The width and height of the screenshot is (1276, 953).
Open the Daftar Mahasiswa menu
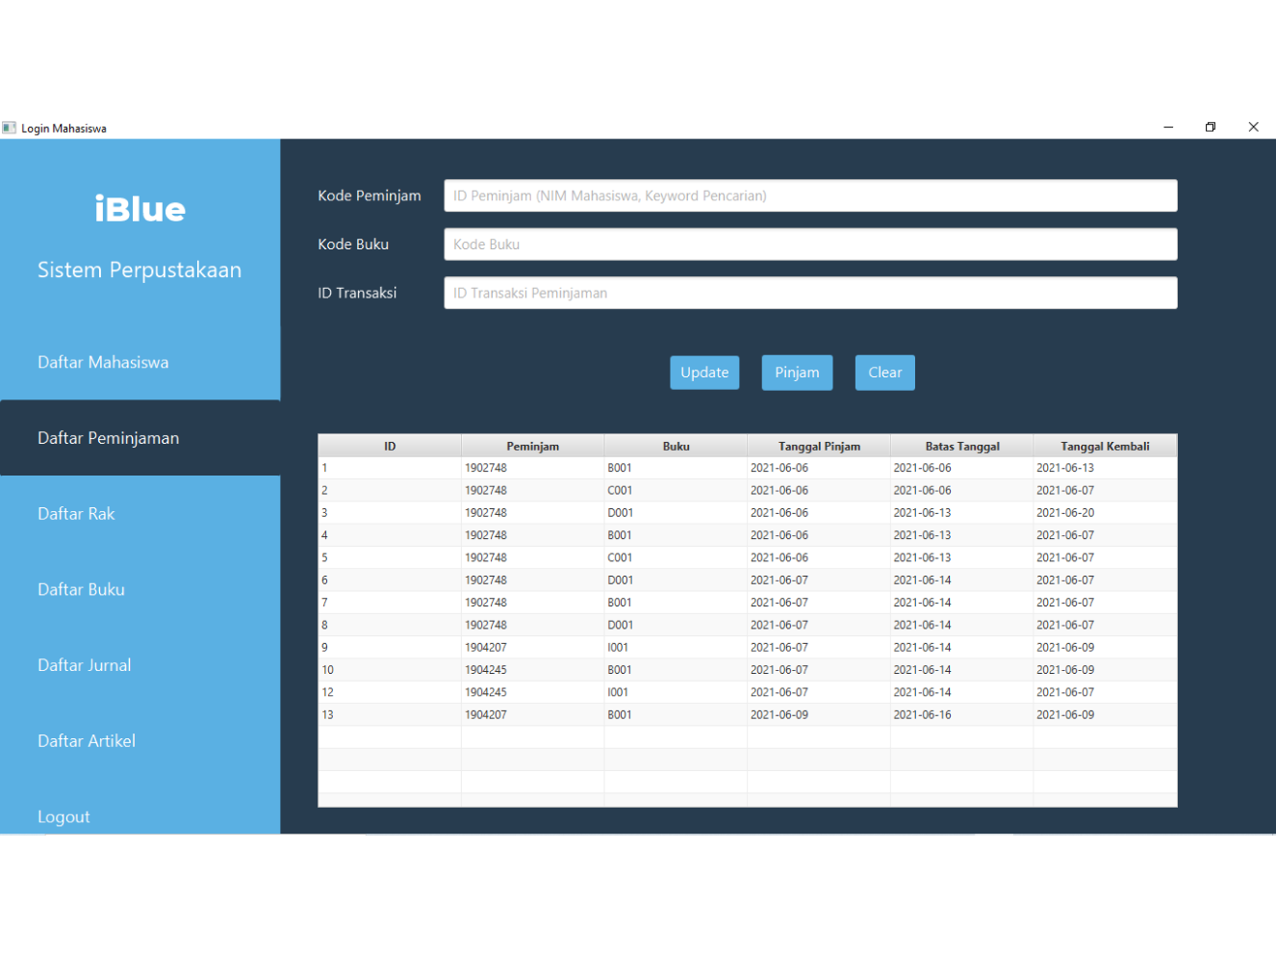click(103, 363)
